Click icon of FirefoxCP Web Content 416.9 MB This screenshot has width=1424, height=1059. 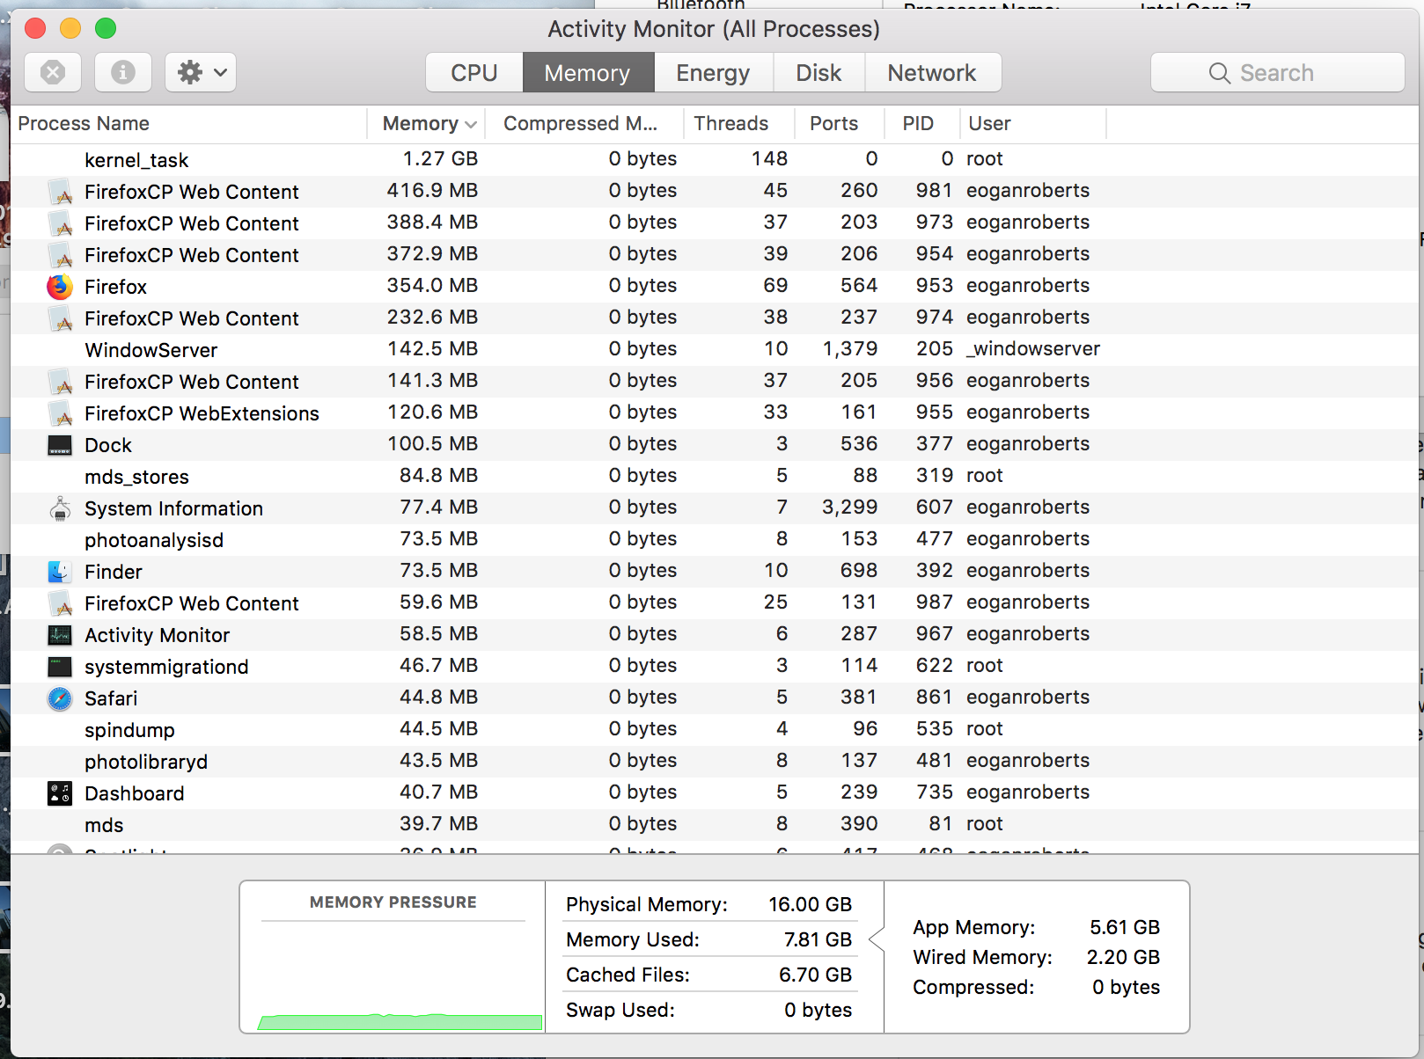[60, 192]
